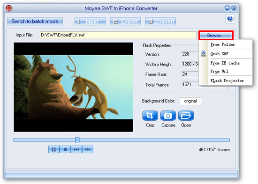The width and height of the screenshot is (258, 184).
Task: Choose From Url menu entry
Action: click(x=226, y=71)
